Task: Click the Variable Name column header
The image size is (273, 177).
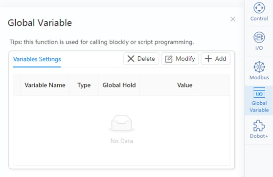Action: [x=45, y=85]
